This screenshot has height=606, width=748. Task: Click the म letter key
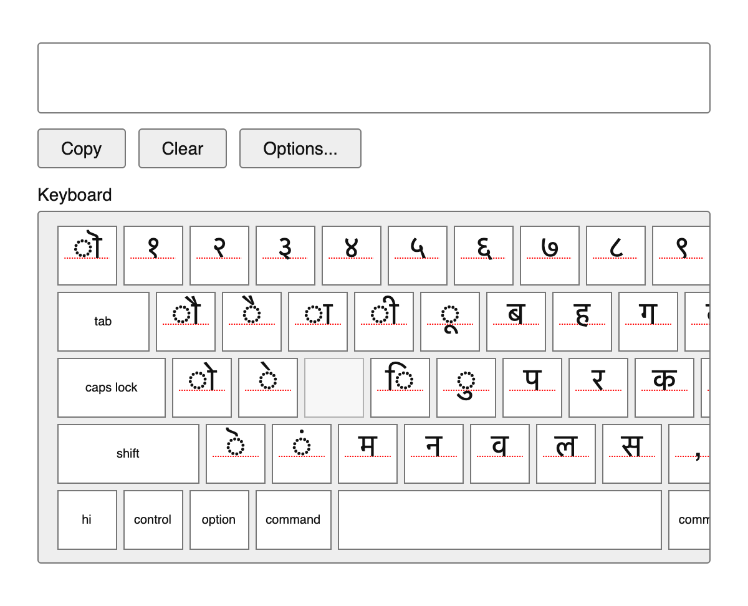pos(368,454)
